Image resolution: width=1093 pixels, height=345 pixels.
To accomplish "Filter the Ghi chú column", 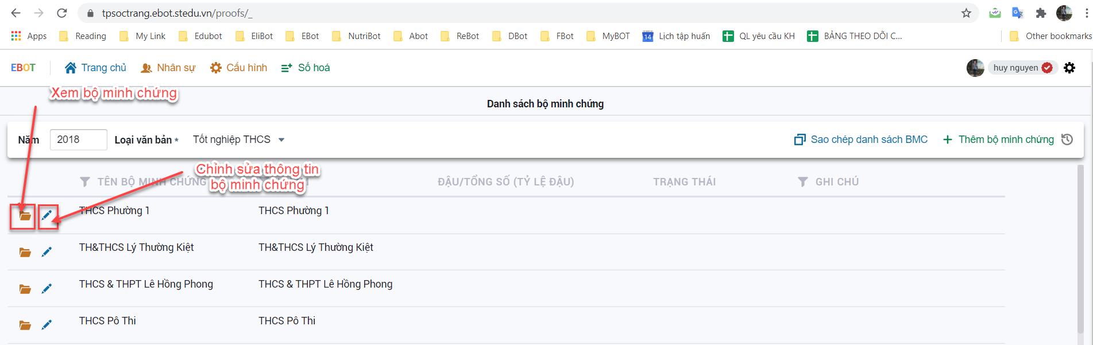I will [x=803, y=182].
